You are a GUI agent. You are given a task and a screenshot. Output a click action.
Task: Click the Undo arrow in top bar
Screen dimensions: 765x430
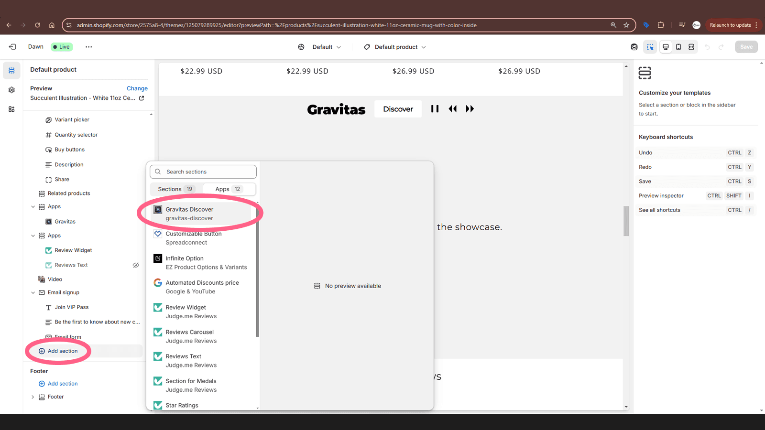707,47
